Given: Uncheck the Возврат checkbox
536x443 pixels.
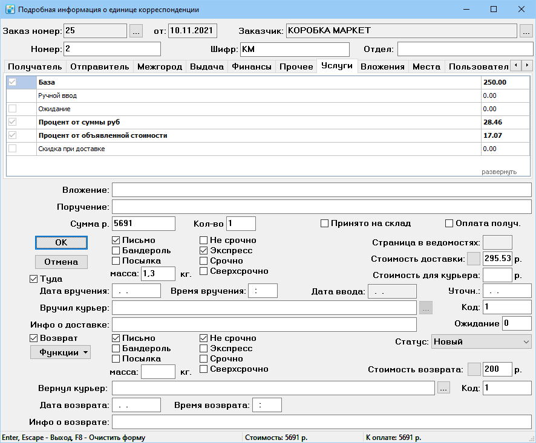Looking at the screenshot, I should coord(33,338).
